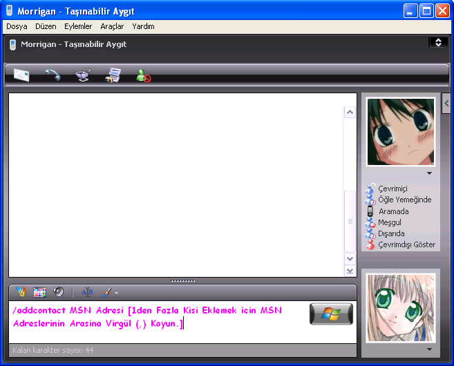Block this contact with the red-circle icon

pyautogui.click(x=144, y=75)
